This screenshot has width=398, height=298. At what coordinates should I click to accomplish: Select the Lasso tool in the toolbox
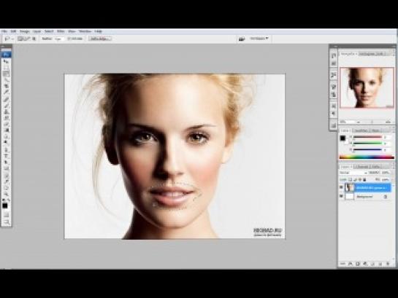coord(6,74)
